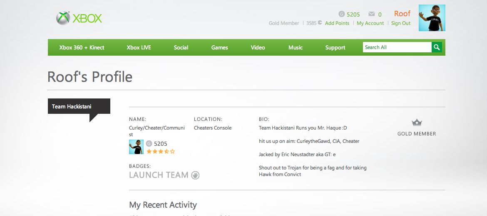The image size is (487, 216).
Task: Click the Add Points link
Action: (337, 23)
